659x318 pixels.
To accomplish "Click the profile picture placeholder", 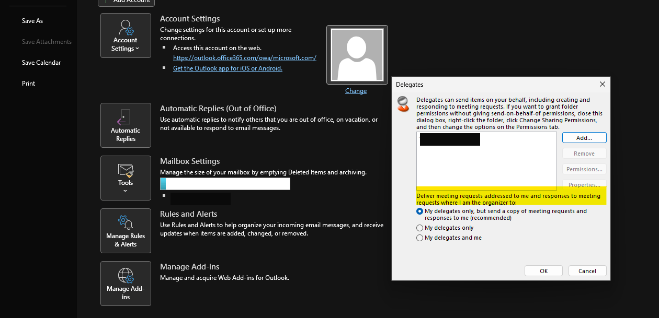I will (357, 54).
